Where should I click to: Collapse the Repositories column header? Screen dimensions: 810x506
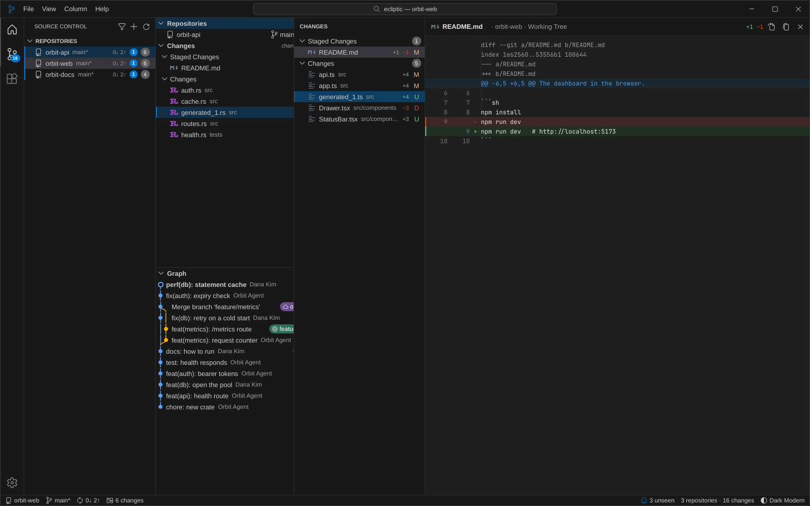[161, 23]
